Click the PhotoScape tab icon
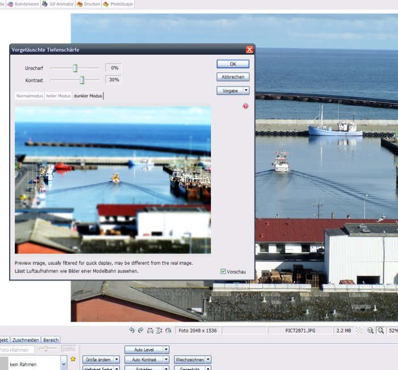The height and width of the screenshot is (370, 398). (x=106, y=4)
